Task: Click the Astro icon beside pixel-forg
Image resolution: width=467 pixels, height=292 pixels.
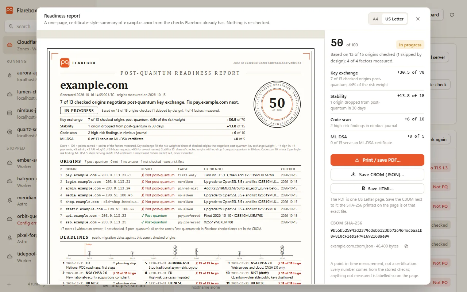Action: [x=10, y=238]
